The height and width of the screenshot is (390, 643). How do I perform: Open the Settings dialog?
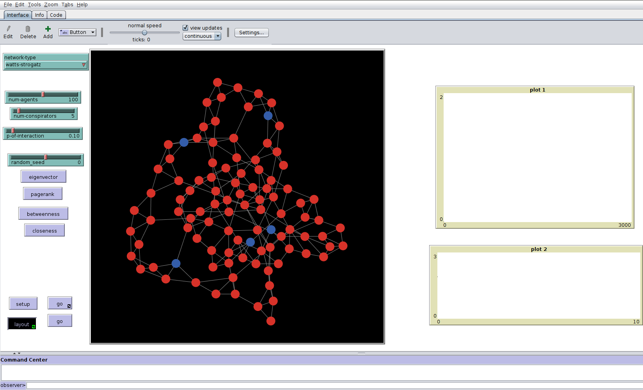pos(251,33)
